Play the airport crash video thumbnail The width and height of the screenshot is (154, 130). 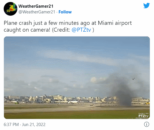[77, 78]
